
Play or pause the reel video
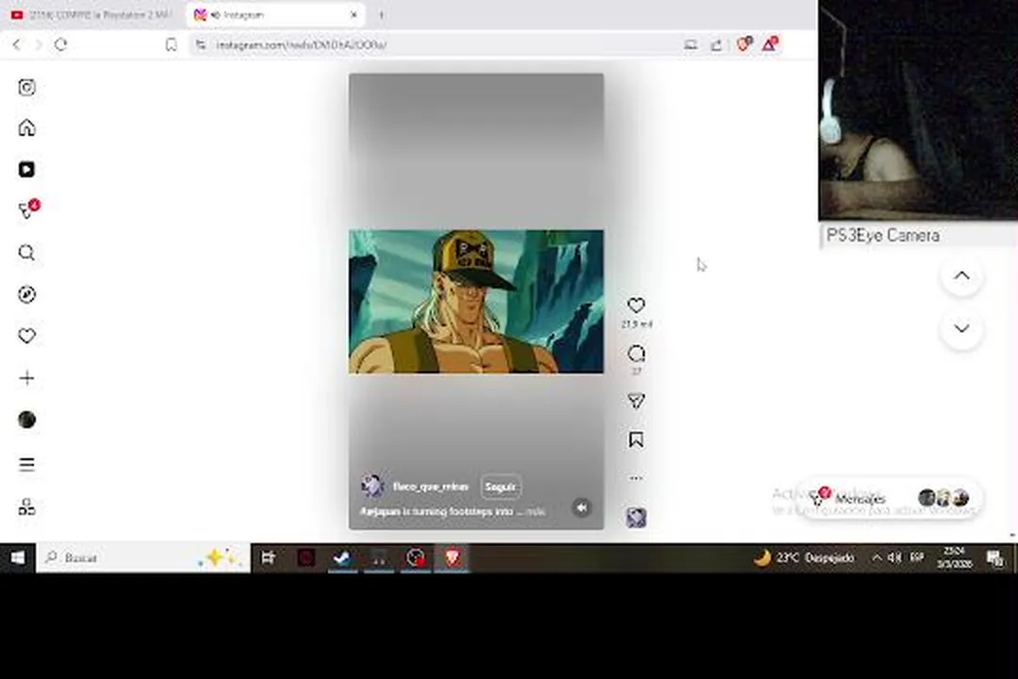coord(476,302)
